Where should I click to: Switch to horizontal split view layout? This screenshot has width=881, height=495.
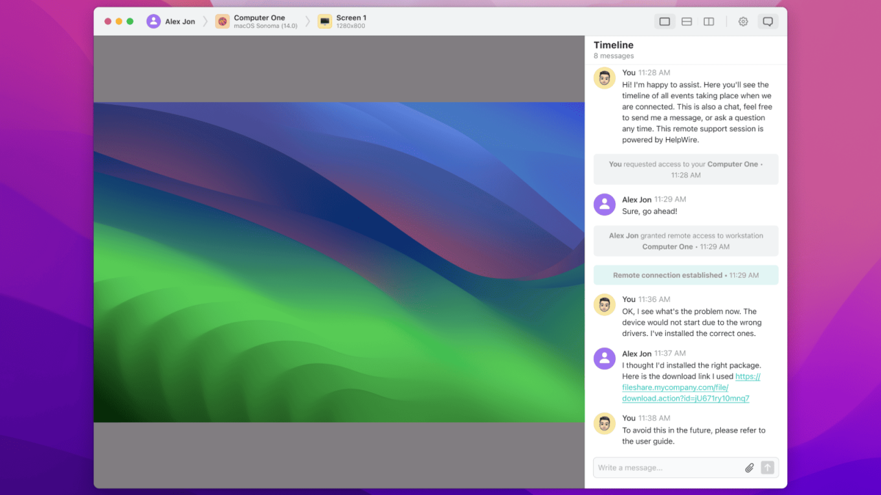pos(686,22)
